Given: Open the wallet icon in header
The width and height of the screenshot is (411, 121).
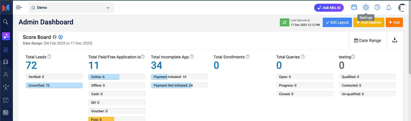Looking at the screenshot, I should [354, 7].
